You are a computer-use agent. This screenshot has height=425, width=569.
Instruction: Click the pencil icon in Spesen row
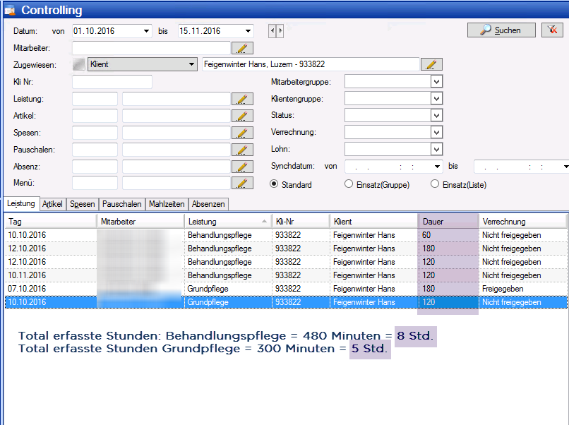(242, 133)
